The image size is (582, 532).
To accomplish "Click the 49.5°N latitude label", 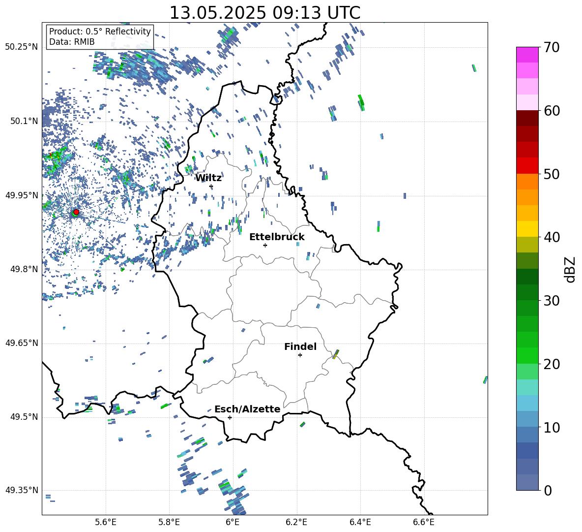I will click(24, 417).
